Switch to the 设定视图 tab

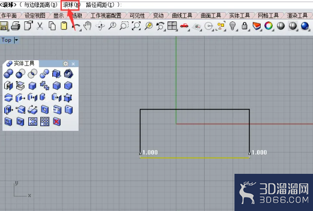coord(35,15)
